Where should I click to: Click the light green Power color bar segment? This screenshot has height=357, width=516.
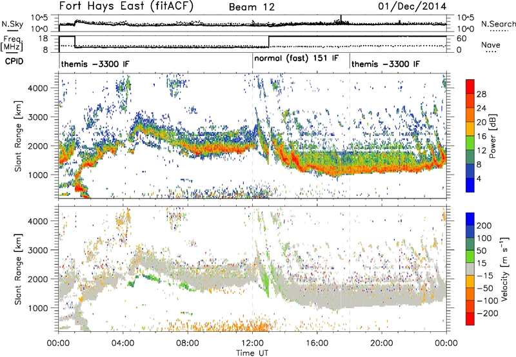click(470, 143)
